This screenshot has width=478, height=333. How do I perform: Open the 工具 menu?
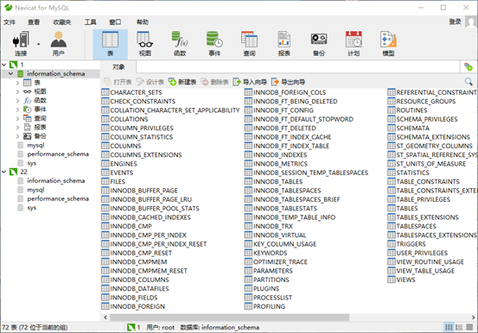[x=90, y=22]
